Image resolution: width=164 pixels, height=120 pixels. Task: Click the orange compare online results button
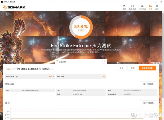pos(147,68)
